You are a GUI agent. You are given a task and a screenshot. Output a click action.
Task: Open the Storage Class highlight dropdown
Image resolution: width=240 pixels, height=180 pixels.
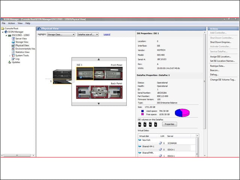[61, 34]
